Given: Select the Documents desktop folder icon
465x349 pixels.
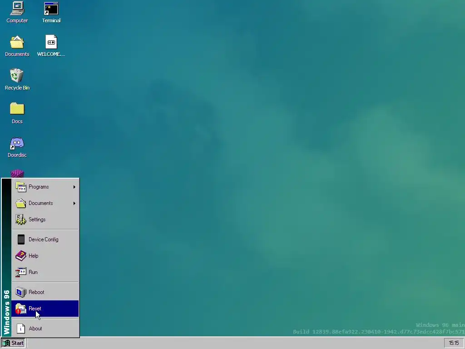Looking at the screenshot, I should 17,42.
